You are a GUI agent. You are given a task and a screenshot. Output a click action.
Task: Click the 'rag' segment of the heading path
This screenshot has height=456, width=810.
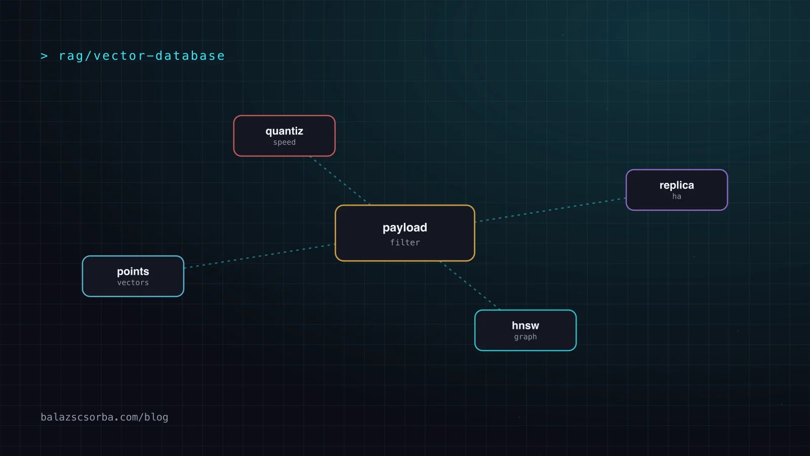(71, 56)
